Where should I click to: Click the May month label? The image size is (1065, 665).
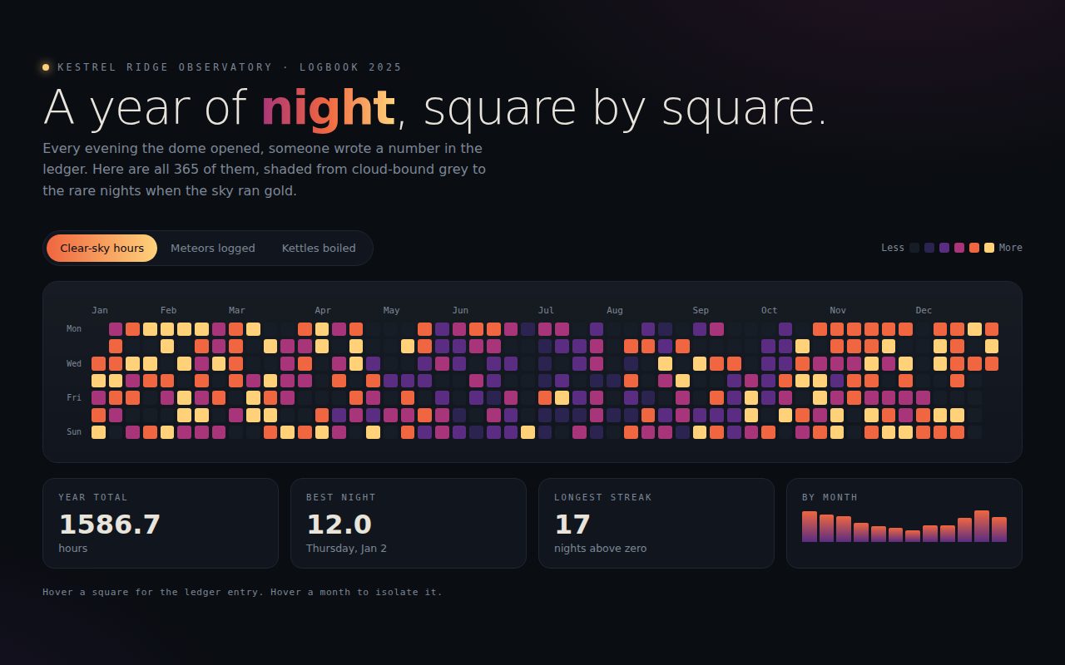(x=392, y=310)
